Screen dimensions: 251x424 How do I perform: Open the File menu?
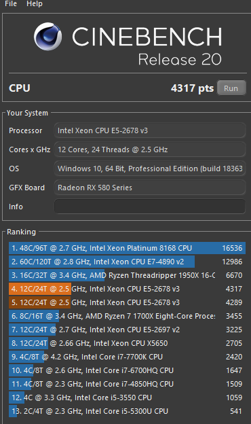click(11, 4)
